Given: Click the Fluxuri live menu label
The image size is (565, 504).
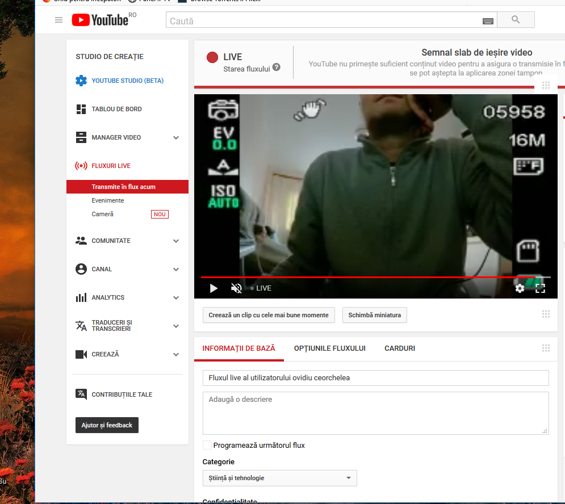Looking at the screenshot, I should tap(111, 166).
